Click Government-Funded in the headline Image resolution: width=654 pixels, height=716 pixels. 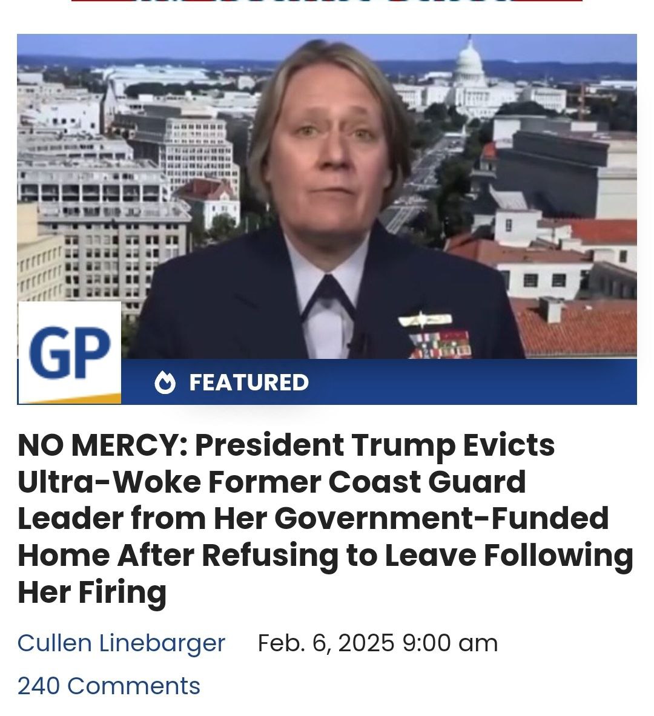(x=441, y=518)
